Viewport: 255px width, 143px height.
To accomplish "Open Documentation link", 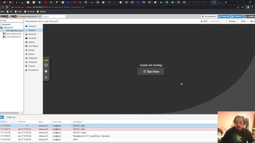I will tap(209, 17).
